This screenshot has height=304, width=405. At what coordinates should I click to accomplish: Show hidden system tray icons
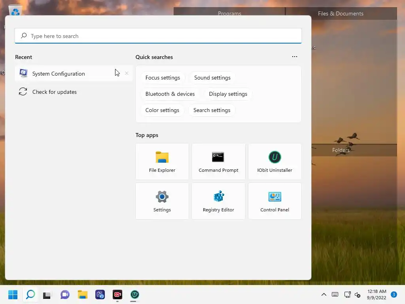click(x=324, y=294)
